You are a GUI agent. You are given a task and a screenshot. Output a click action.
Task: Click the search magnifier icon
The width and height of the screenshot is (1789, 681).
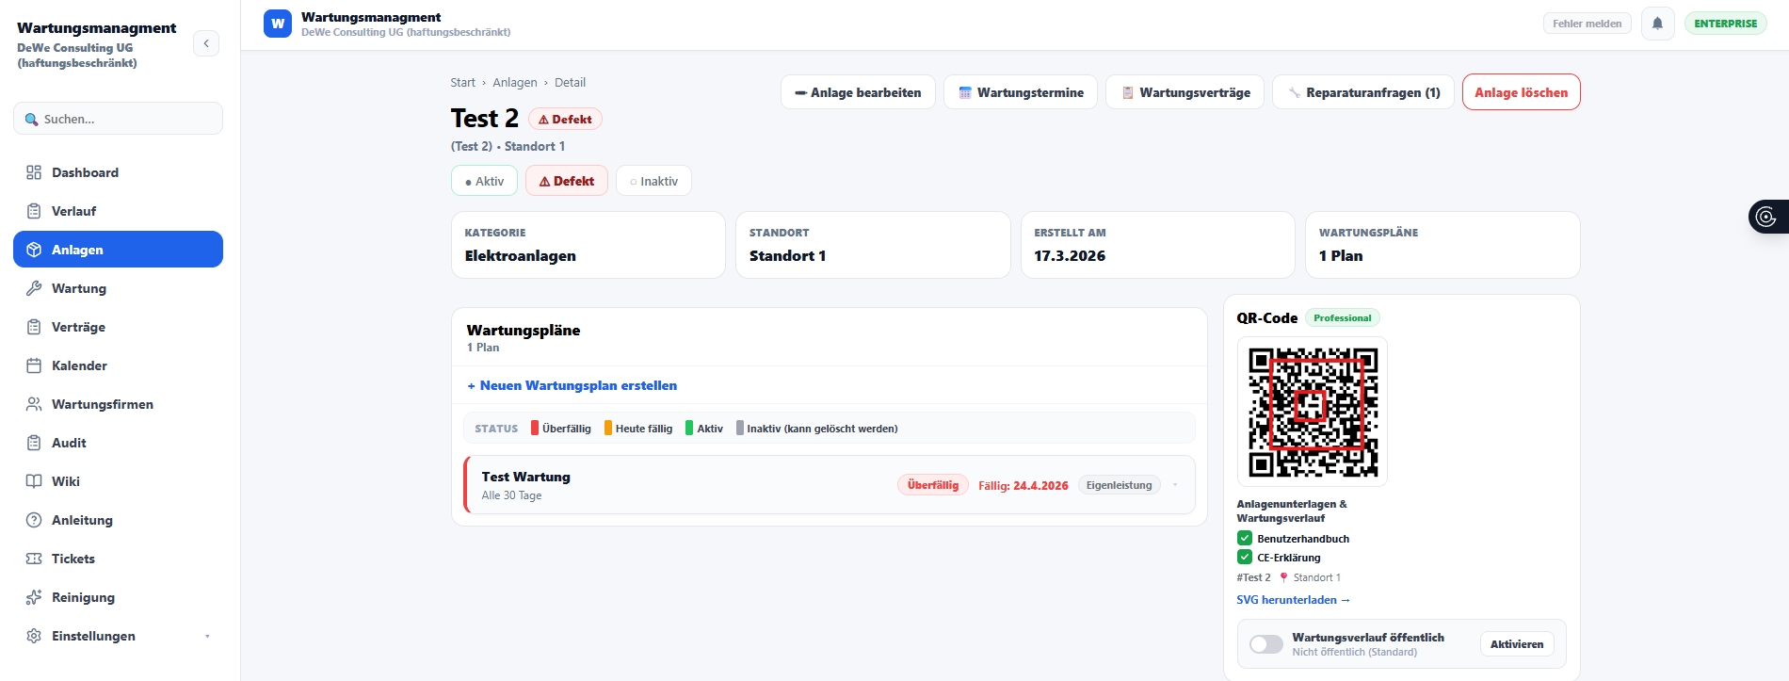32,120
